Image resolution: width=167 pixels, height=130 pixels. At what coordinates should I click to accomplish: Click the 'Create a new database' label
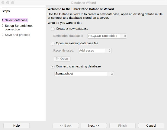[72, 29]
